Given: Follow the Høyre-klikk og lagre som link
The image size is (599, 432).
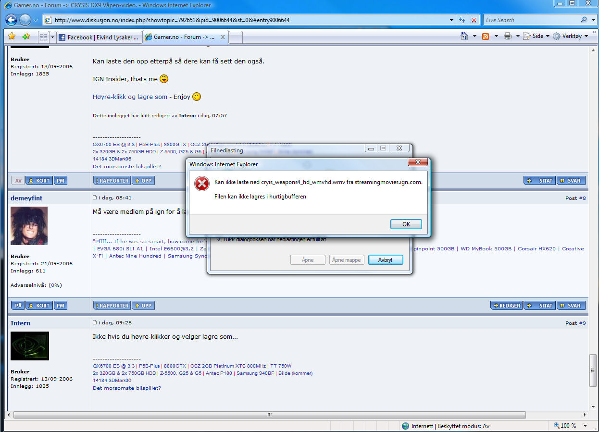Looking at the screenshot, I should [130, 97].
